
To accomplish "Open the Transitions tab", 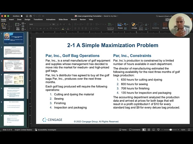I will [x=38, y=19].
